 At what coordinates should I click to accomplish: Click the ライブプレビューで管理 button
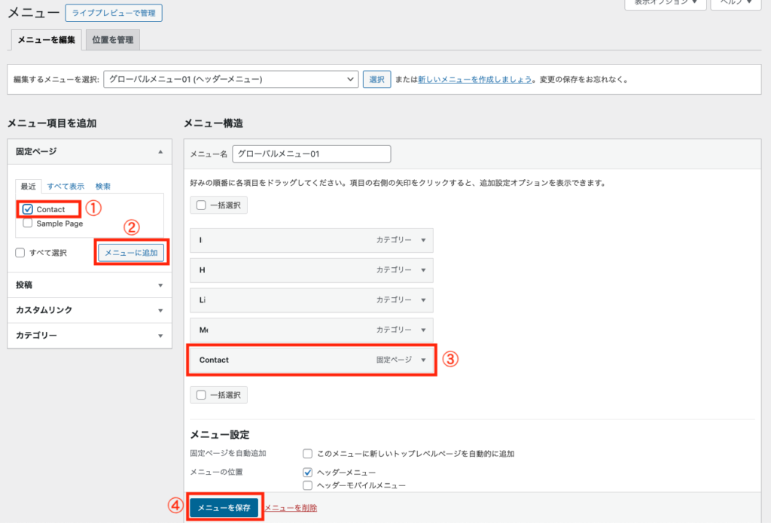[x=114, y=14]
